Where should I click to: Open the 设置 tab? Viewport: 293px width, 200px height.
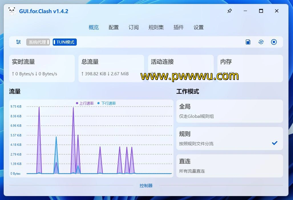click(199, 27)
